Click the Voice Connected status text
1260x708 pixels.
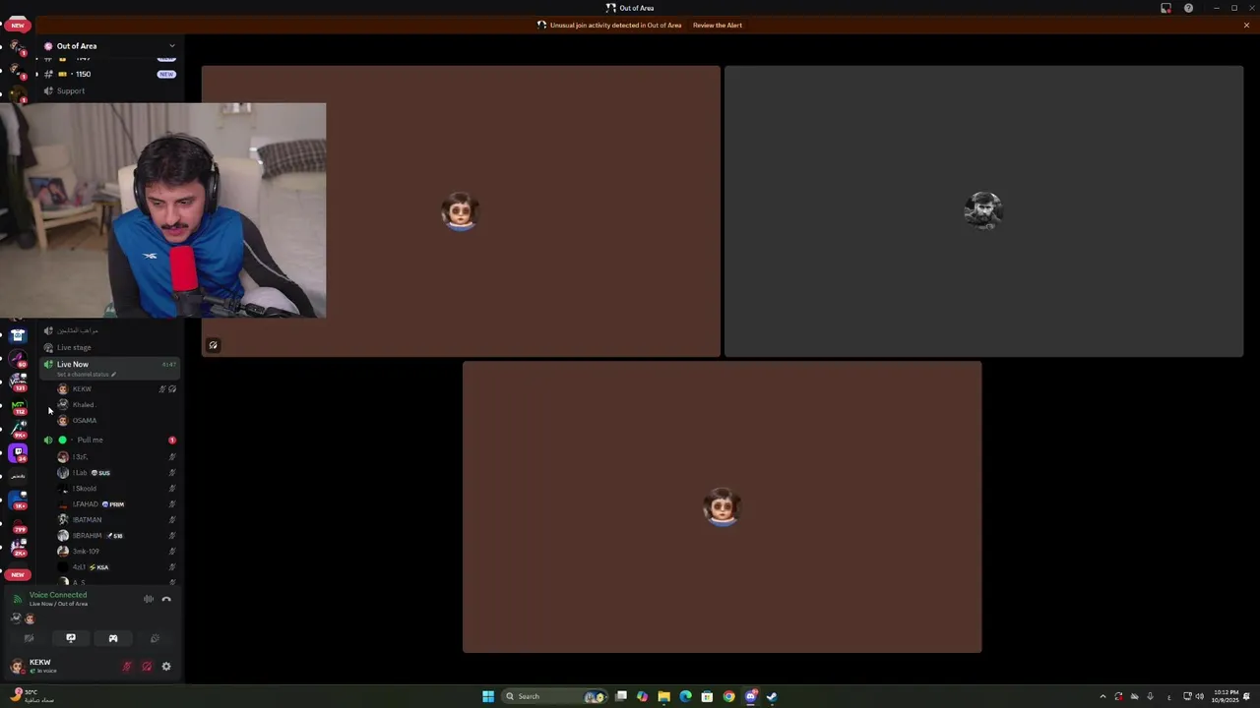(58, 595)
